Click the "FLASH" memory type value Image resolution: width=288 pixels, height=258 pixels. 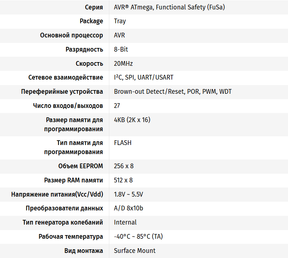[x=123, y=143]
